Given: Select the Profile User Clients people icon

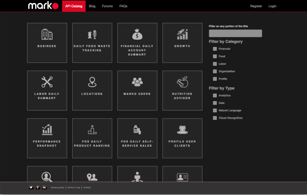Looking at the screenshot, I should pyautogui.click(x=182, y=130).
